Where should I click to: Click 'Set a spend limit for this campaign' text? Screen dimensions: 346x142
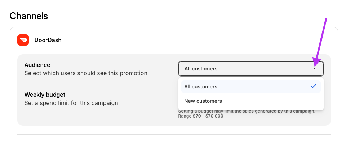coord(72,103)
